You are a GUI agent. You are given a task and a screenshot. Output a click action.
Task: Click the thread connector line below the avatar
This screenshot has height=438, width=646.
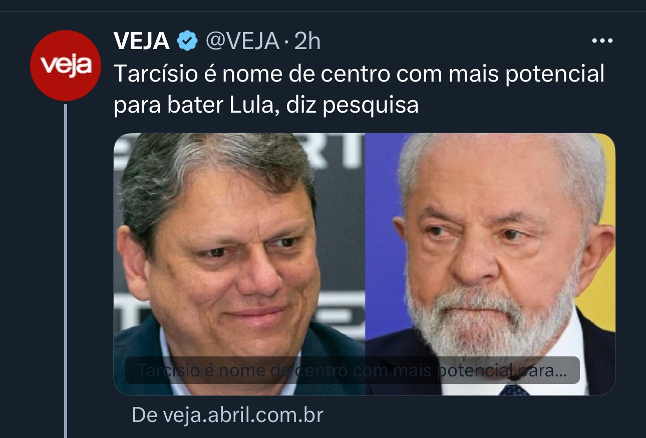tap(66, 270)
